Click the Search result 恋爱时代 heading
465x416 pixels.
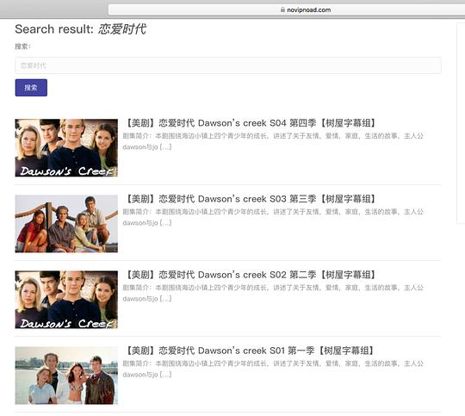(x=81, y=29)
